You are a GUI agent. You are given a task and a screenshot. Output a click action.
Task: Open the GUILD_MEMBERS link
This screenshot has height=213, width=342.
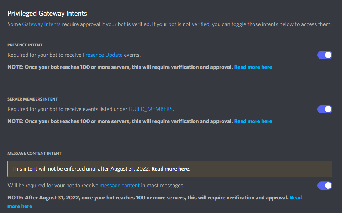click(151, 109)
